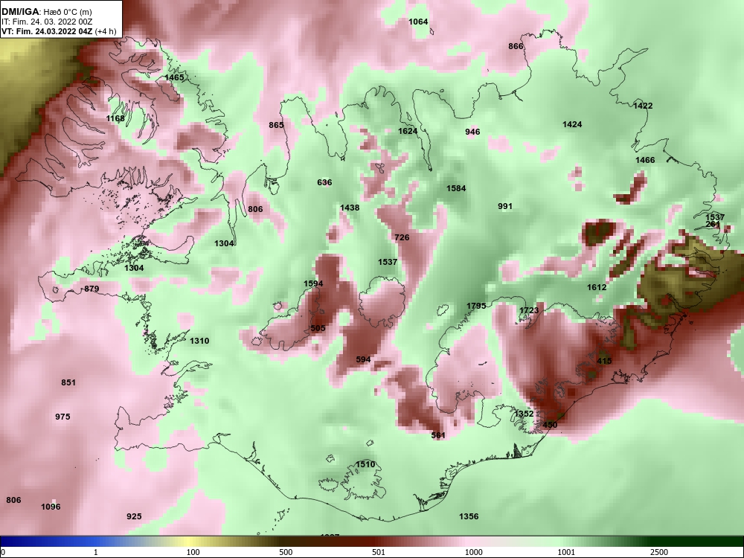Viewport: 744px width, 558px height.
Task: Click the map value 1624
Action: coord(408,131)
